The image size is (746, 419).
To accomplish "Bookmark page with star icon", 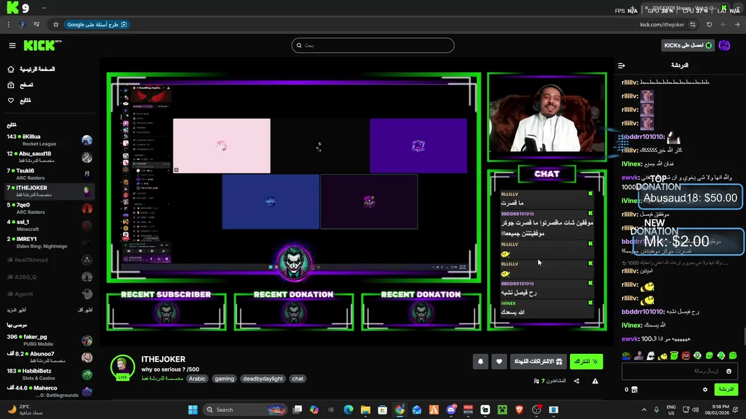I will [x=56, y=24].
